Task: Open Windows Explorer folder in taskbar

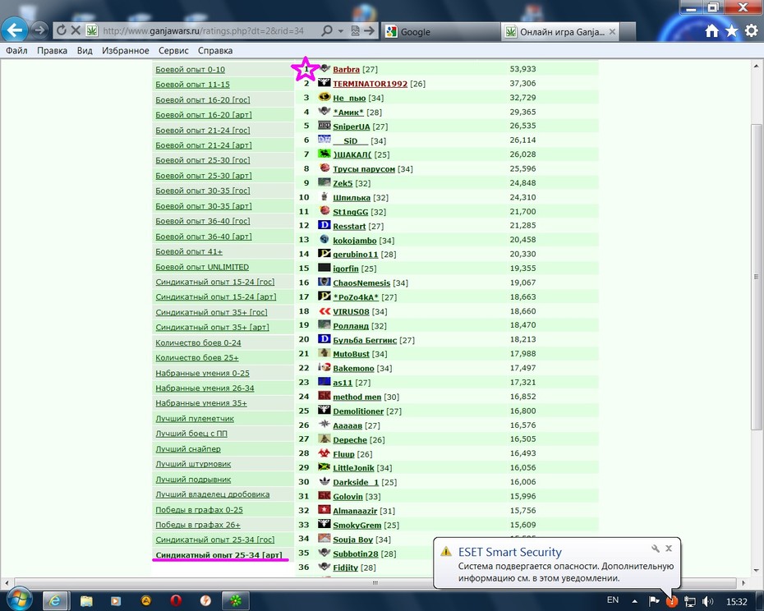Action: coord(85,601)
